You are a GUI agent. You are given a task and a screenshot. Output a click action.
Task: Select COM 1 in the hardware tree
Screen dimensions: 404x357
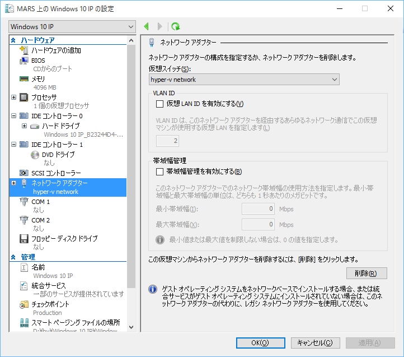click(x=40, y=202)
